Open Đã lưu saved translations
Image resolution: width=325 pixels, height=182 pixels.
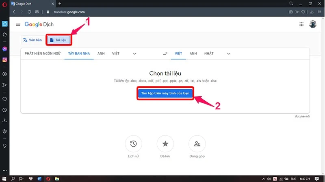[165, 144]
